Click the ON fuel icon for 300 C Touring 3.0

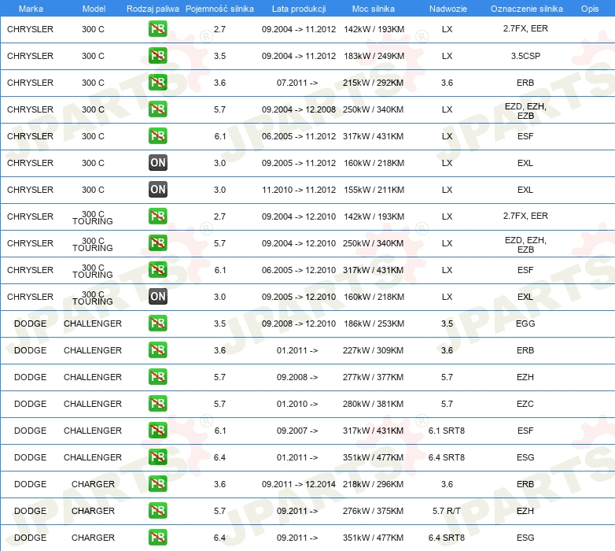158,297
